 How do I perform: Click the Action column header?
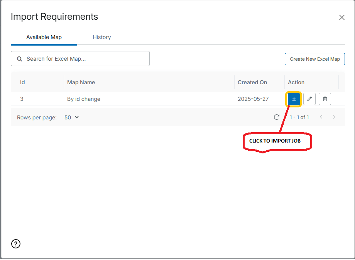tap(296, 82)
